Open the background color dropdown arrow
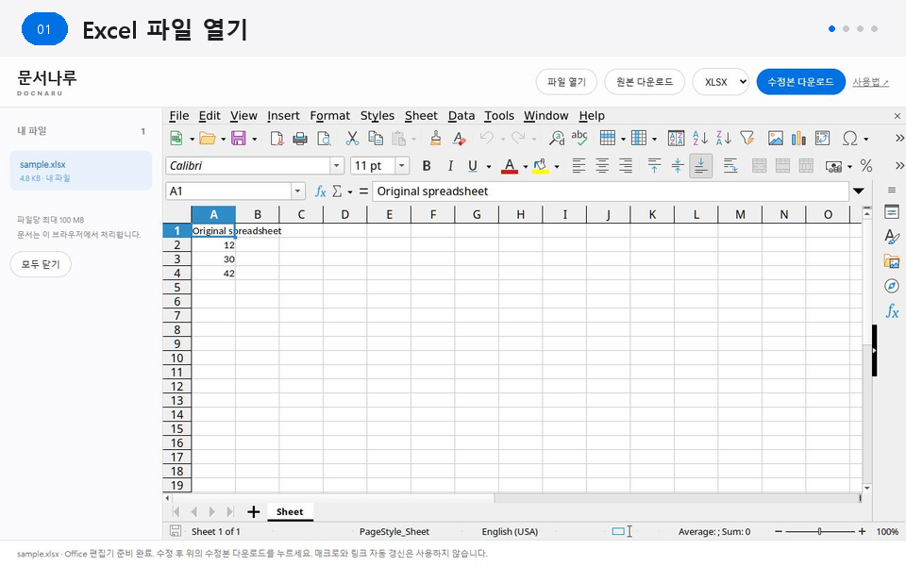 557,166
